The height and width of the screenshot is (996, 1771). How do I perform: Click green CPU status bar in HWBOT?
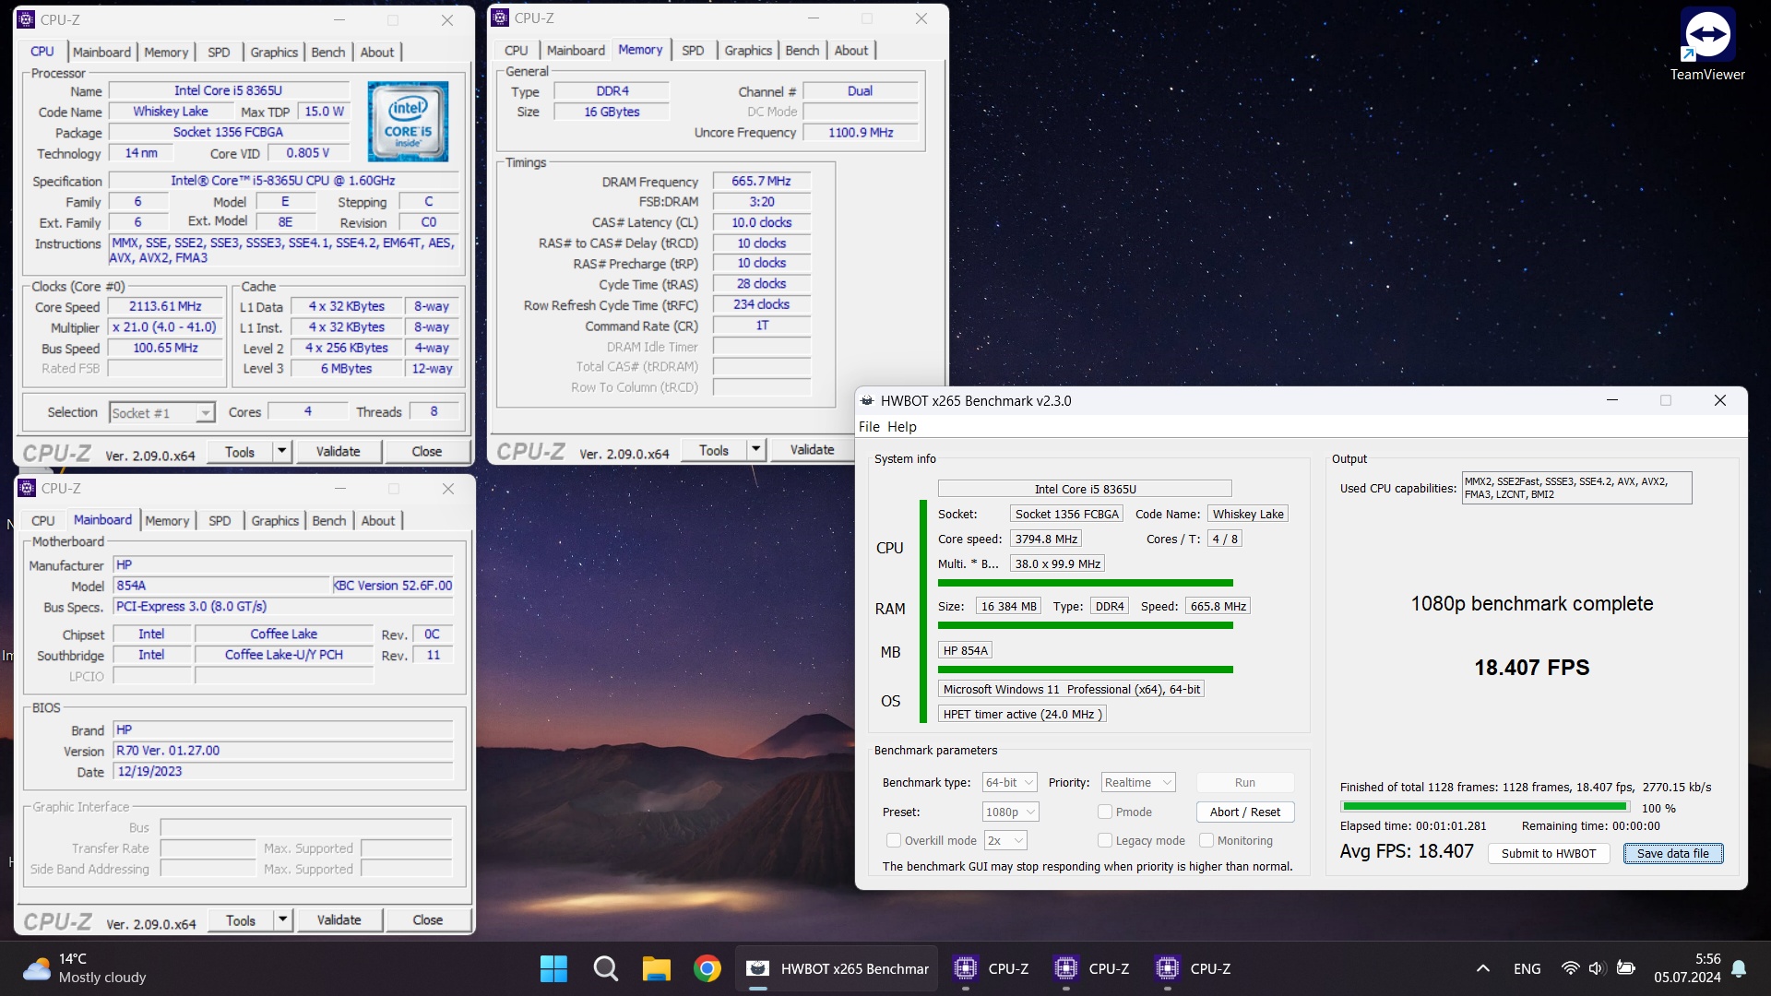(x=1085, y=583)
